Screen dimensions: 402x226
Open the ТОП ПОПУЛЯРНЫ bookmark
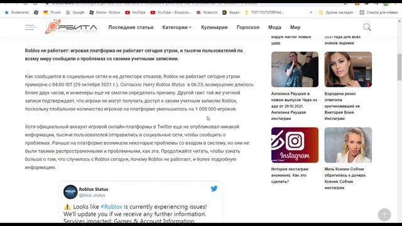(x=264, y=13)
